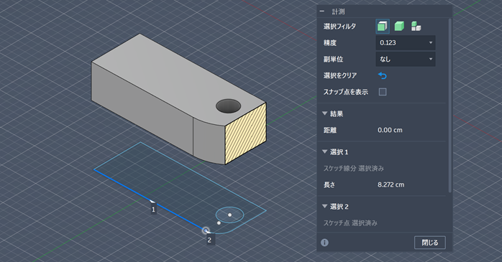The height and width of the screenshot is (262, 502).
Task: Click the 計測 dialog title
Action: tap(339, 11)
